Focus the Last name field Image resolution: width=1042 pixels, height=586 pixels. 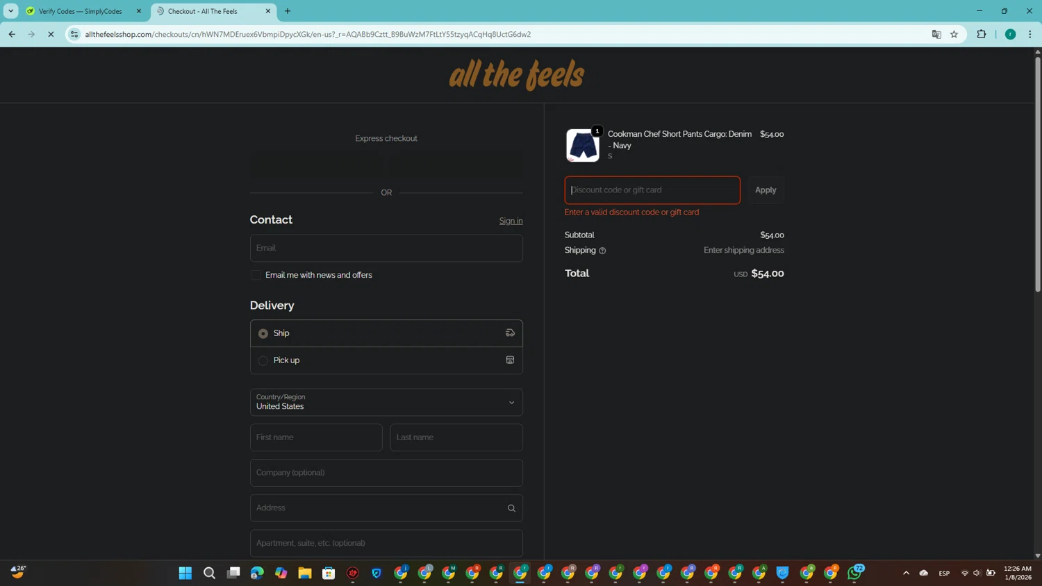[x=456, y=438]
